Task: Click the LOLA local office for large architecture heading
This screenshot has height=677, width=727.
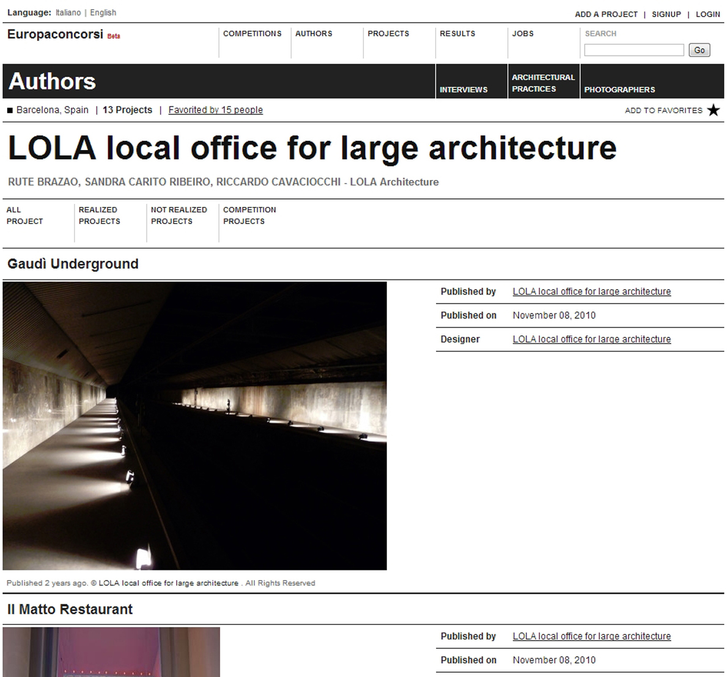Action: 312,148
